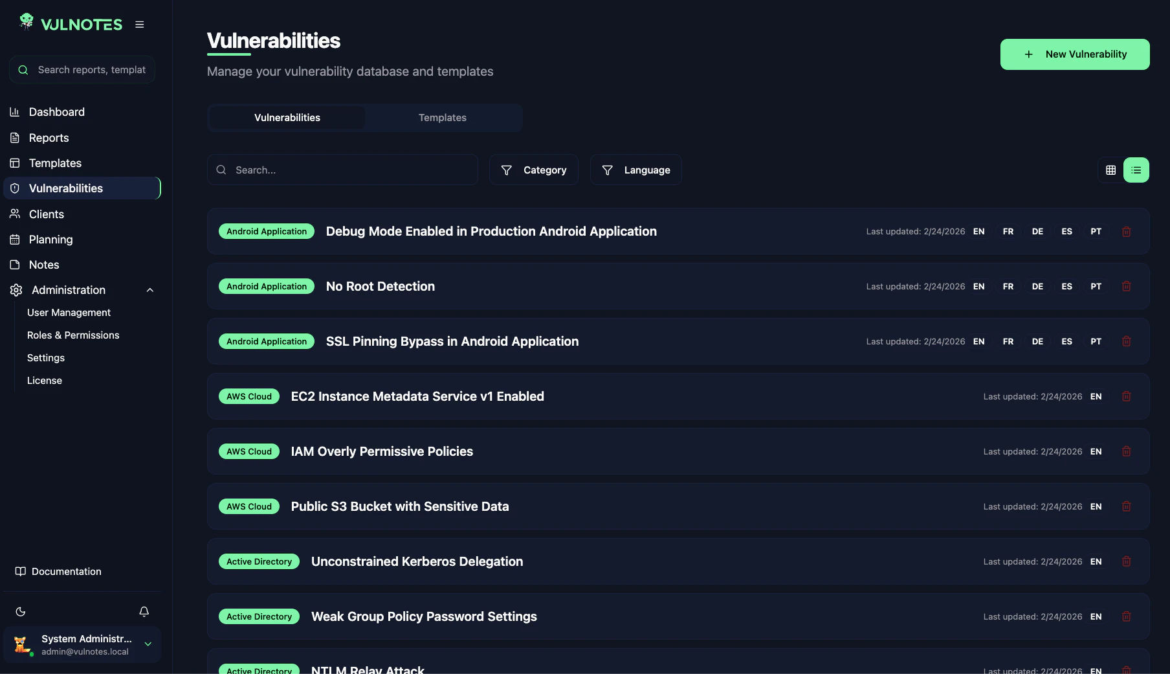Image resolution: width=1170 pixels, height=674 pixels.
Task: Delete EC2 Instance Metadata Service entry trash icon
Action: point(1127,396)
